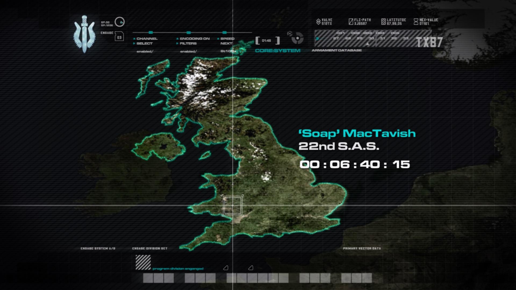Expand the Filters arrow
The height and width of the screenshot is (290, 516).
click(x=177, y=44)
